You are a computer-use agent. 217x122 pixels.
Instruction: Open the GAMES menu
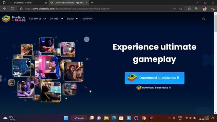[54, 19]
